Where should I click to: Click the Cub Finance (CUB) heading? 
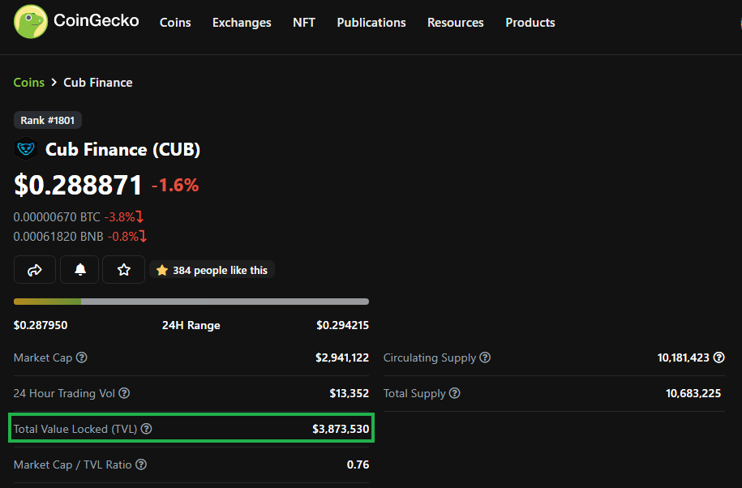click(x=122, y=149)
